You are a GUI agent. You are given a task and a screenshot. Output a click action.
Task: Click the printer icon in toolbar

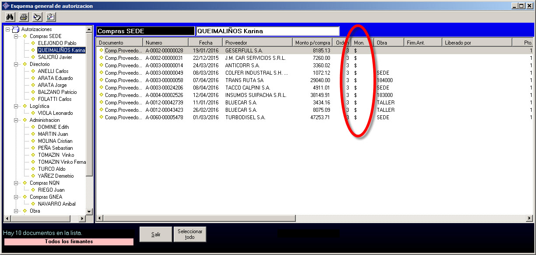click(x=24, y=17)
